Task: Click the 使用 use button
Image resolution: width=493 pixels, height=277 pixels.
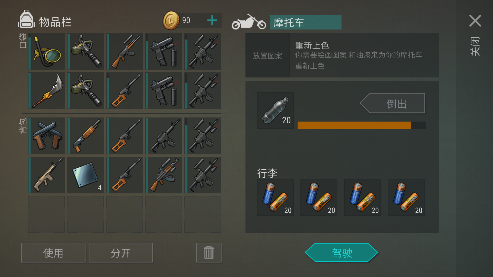Action: (53, 253)
